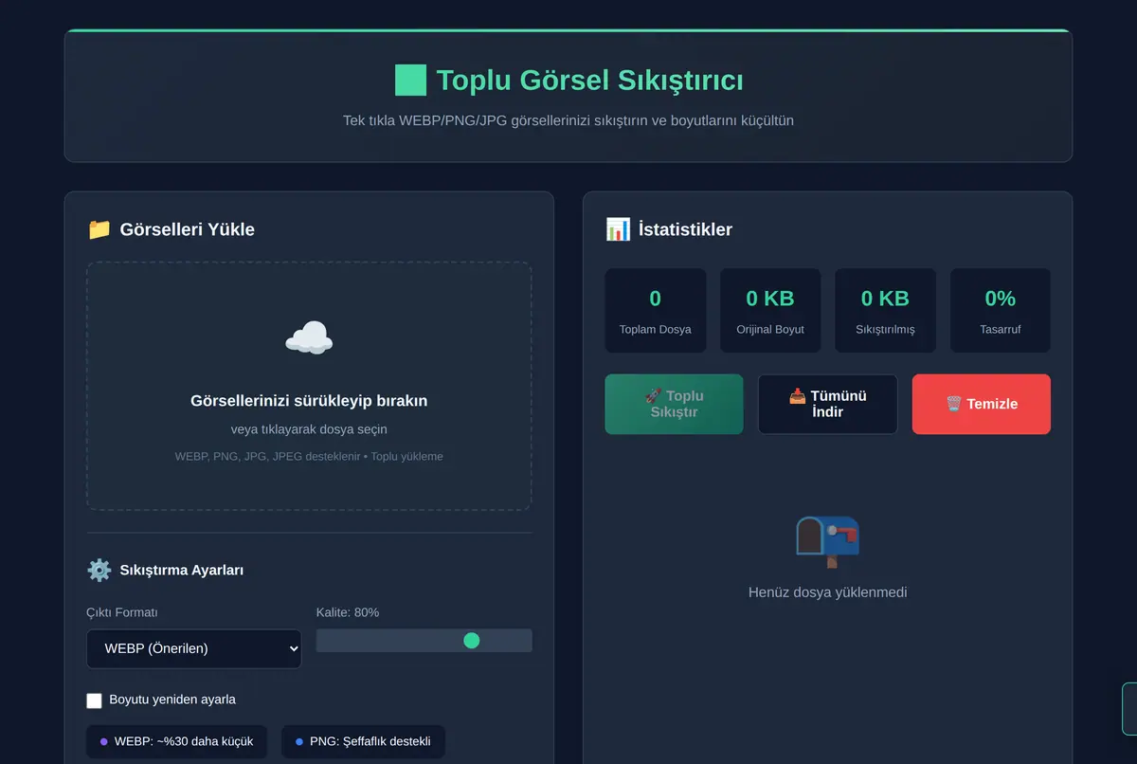Enable the Boyutu yeniden ayarla checkbox
Viewport: 1137px width, 764px height.
coord(94,700)
